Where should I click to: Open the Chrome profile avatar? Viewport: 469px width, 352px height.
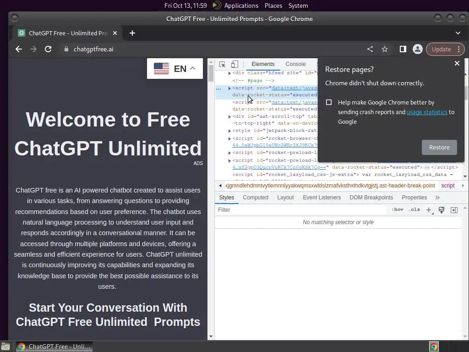[418, 49]
